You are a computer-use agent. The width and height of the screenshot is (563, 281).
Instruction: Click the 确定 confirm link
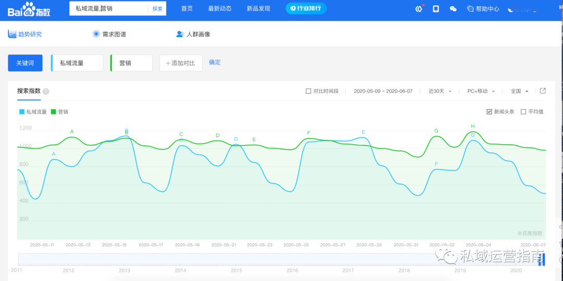click(x=215, y=62)
